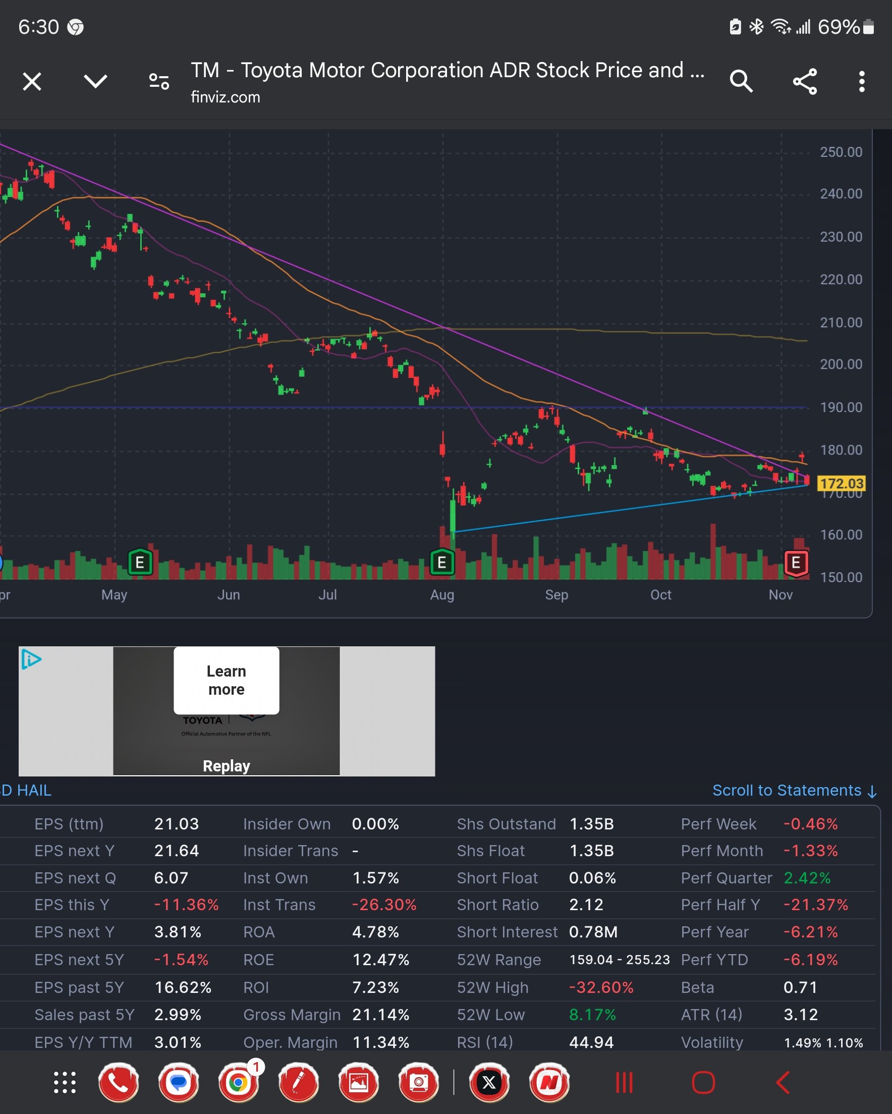Screen dimensions: 892x1114
Task: Open the Camera app
Action: pyautogui.click(x=419, y=1083)
